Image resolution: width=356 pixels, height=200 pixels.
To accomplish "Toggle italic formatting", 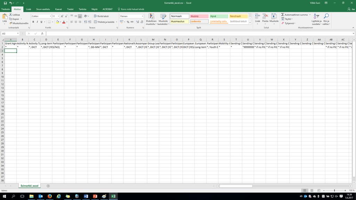I will (37, 22).
